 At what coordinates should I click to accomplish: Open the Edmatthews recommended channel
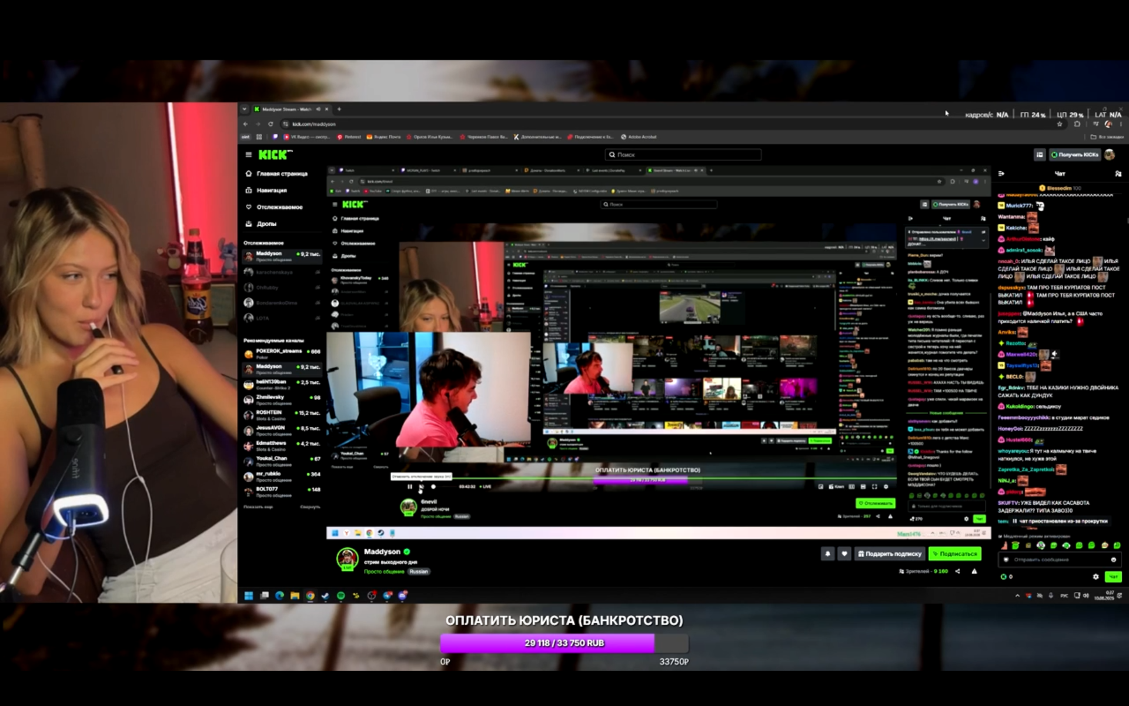click(x=282, y=445)
